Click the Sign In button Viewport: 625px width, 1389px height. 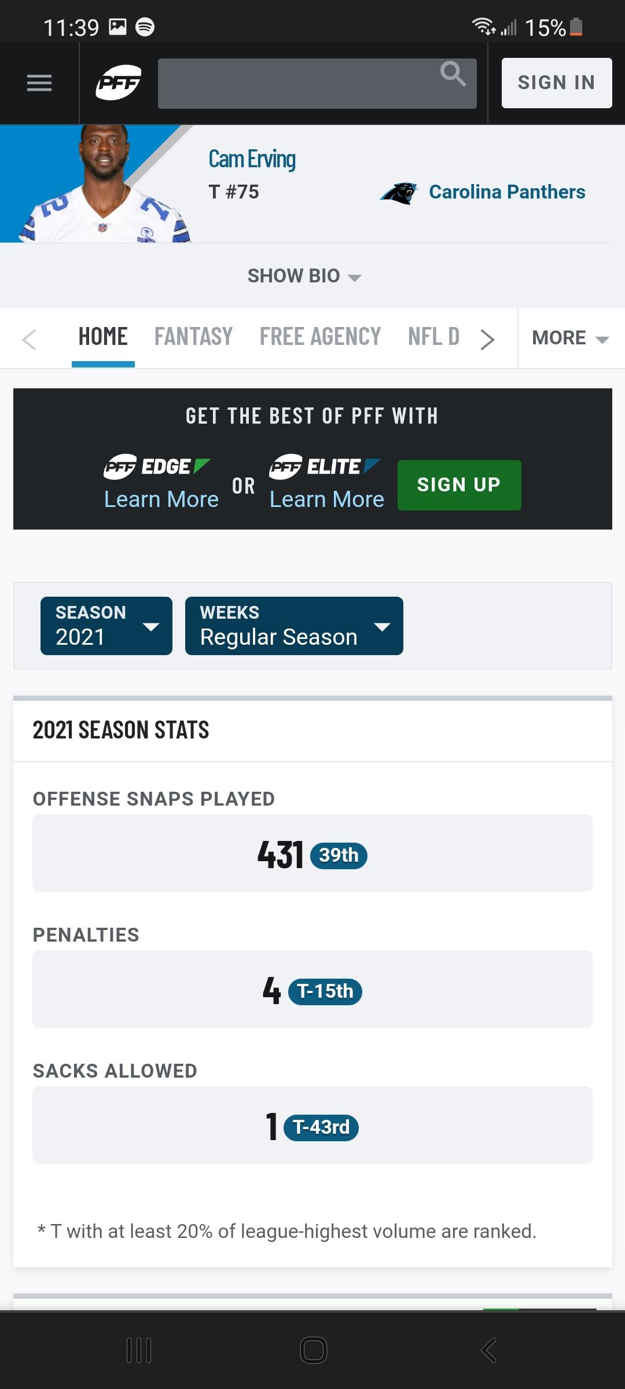557,83
